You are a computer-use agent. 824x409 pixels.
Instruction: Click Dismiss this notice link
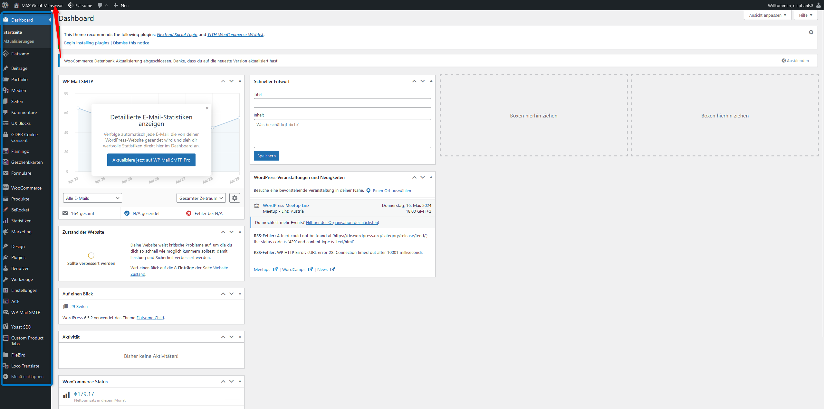tap(131, 43)
